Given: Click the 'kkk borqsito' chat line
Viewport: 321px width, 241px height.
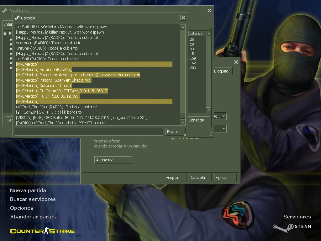Looking at the screenshot, I should click(49, 112).
